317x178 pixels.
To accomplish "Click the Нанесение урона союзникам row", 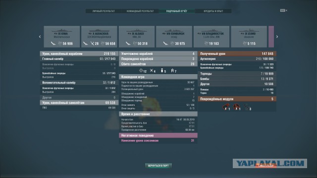I will pos(158,140).
